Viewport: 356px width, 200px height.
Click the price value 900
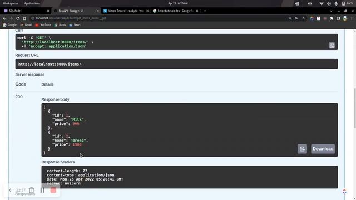76,124
